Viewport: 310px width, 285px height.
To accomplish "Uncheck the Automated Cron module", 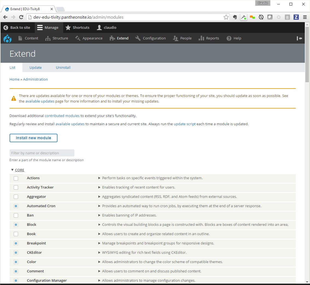I will coord(16,206).
